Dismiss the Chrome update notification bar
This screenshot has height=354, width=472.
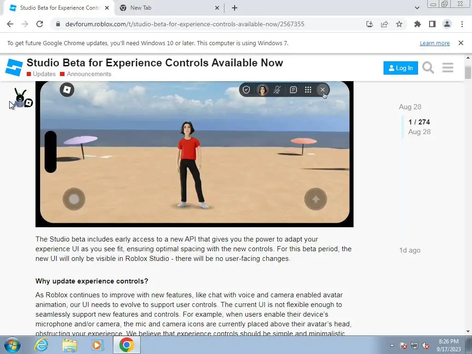461,43
